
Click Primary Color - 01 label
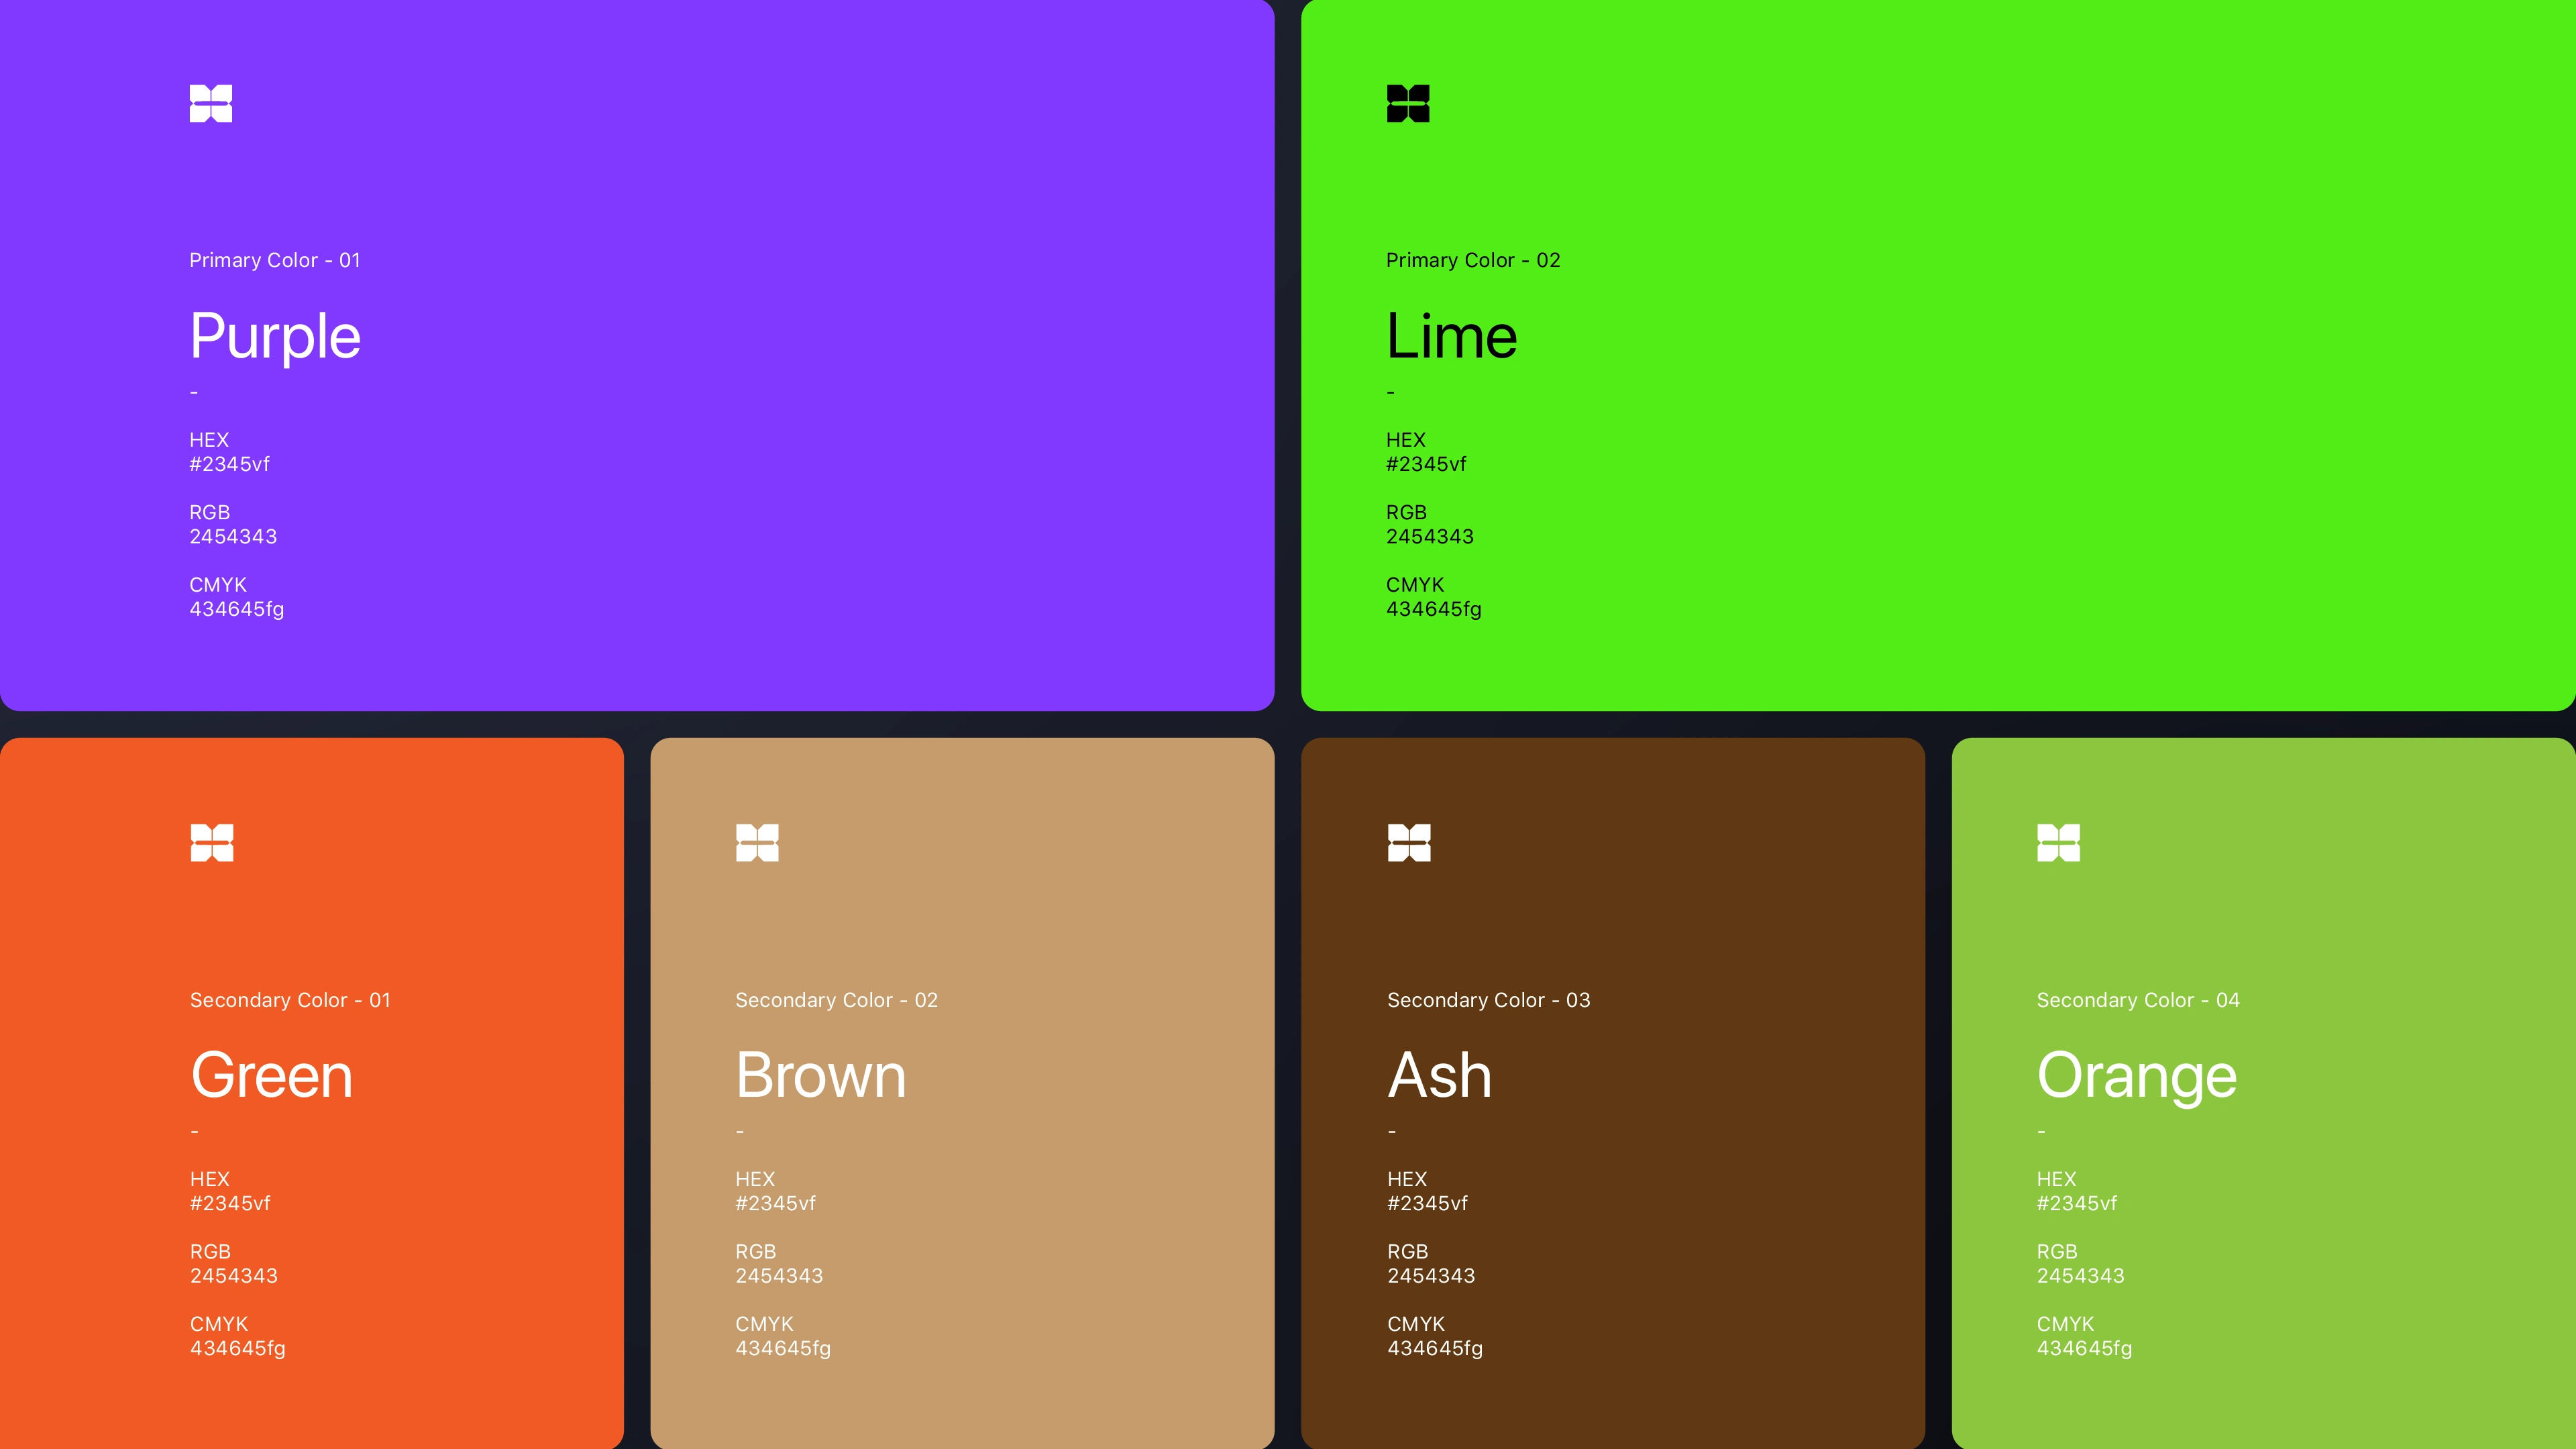275,260
